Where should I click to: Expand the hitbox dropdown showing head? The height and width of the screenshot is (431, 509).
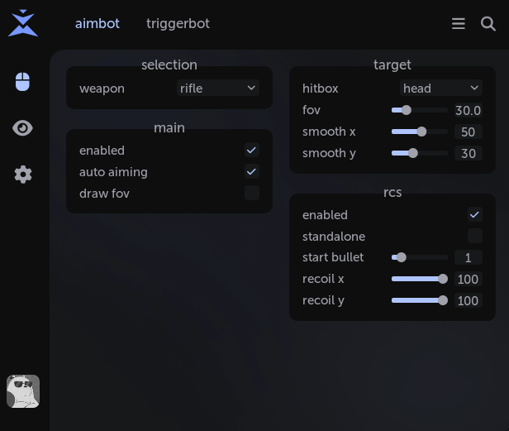[441, 88]
